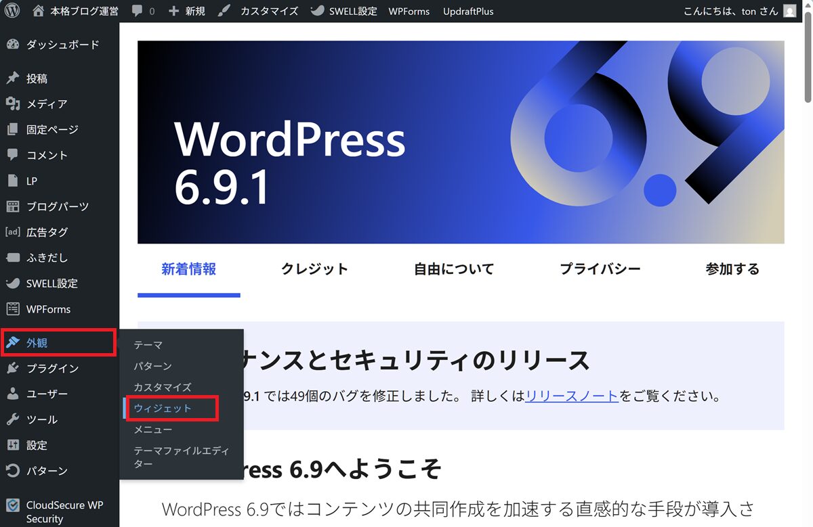Image resolution: width=813 pixels, height=527 pixels.
Task: Click the 設定 settings icon in sidebar
Action: pos(13,445)
